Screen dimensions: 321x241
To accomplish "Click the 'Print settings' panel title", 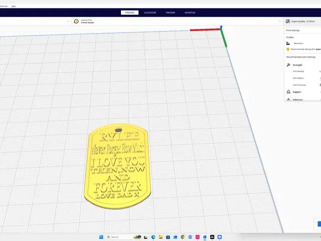I will click(293, 30).
